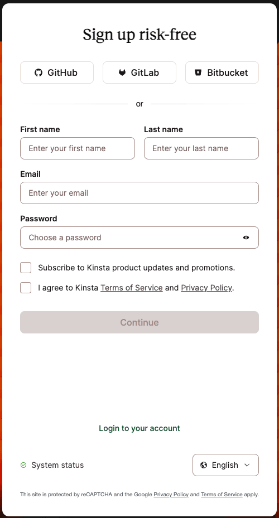The height and width of the screenshot is (518, 279).
Task: Open Kinsta Terms of Service link
Action: click(x=132, y=288)
